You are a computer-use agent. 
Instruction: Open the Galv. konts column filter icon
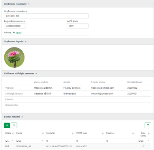[149, 133]
